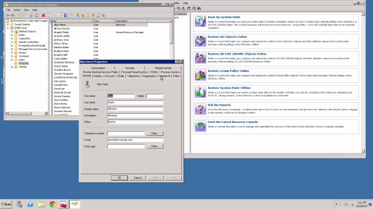Viewport: 373px width, 209px height.
Task: Go back using the blue back arrow
Action: (8, 16)
